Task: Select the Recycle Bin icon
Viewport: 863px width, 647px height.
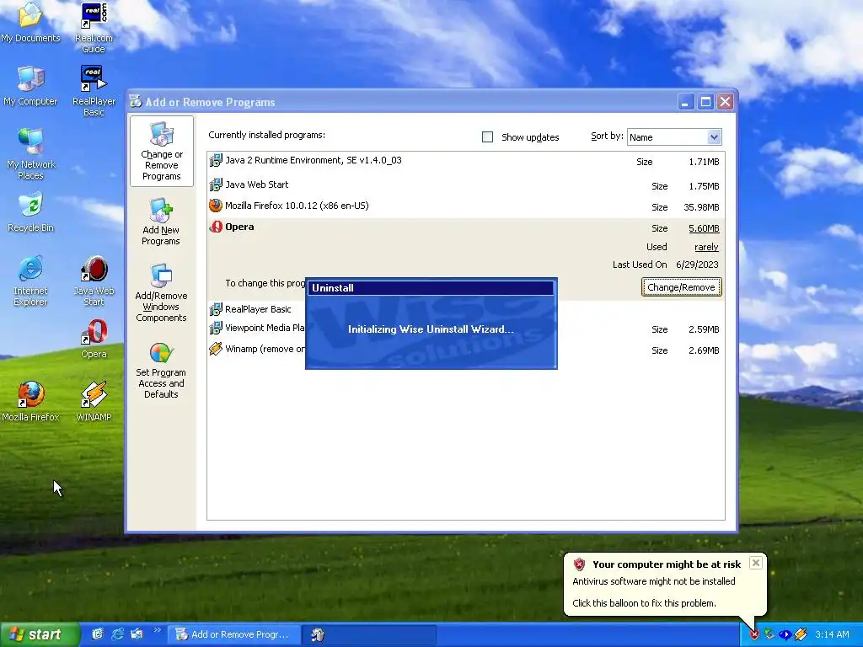Action: pyautogui.click(x=30, y=211)
